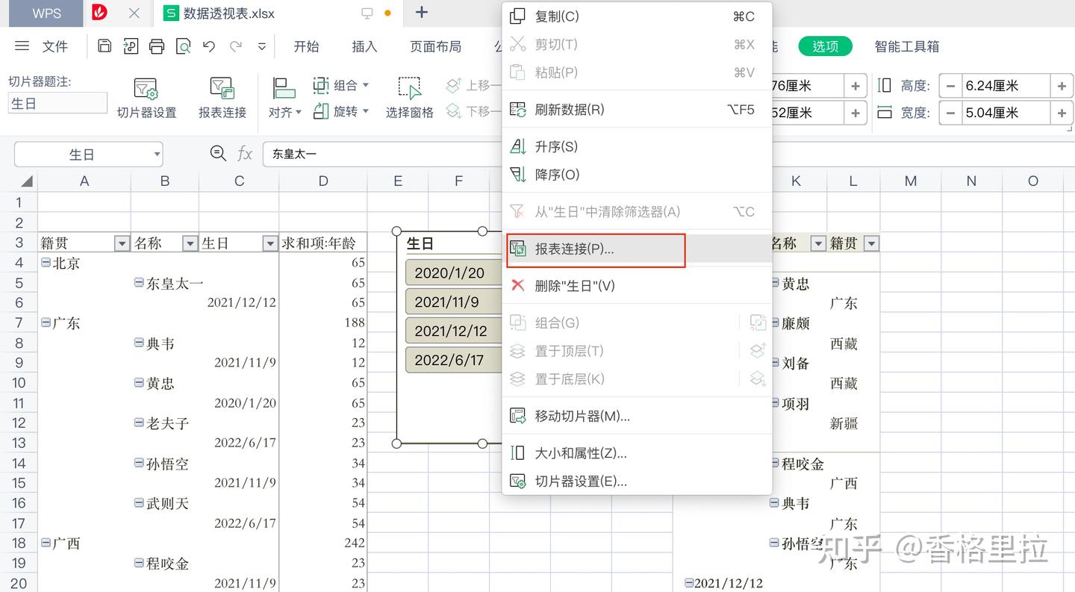Collapse the 广西 group in the pivot table
This screenshot has width=1075, height=592.
(x=46, y=543)
